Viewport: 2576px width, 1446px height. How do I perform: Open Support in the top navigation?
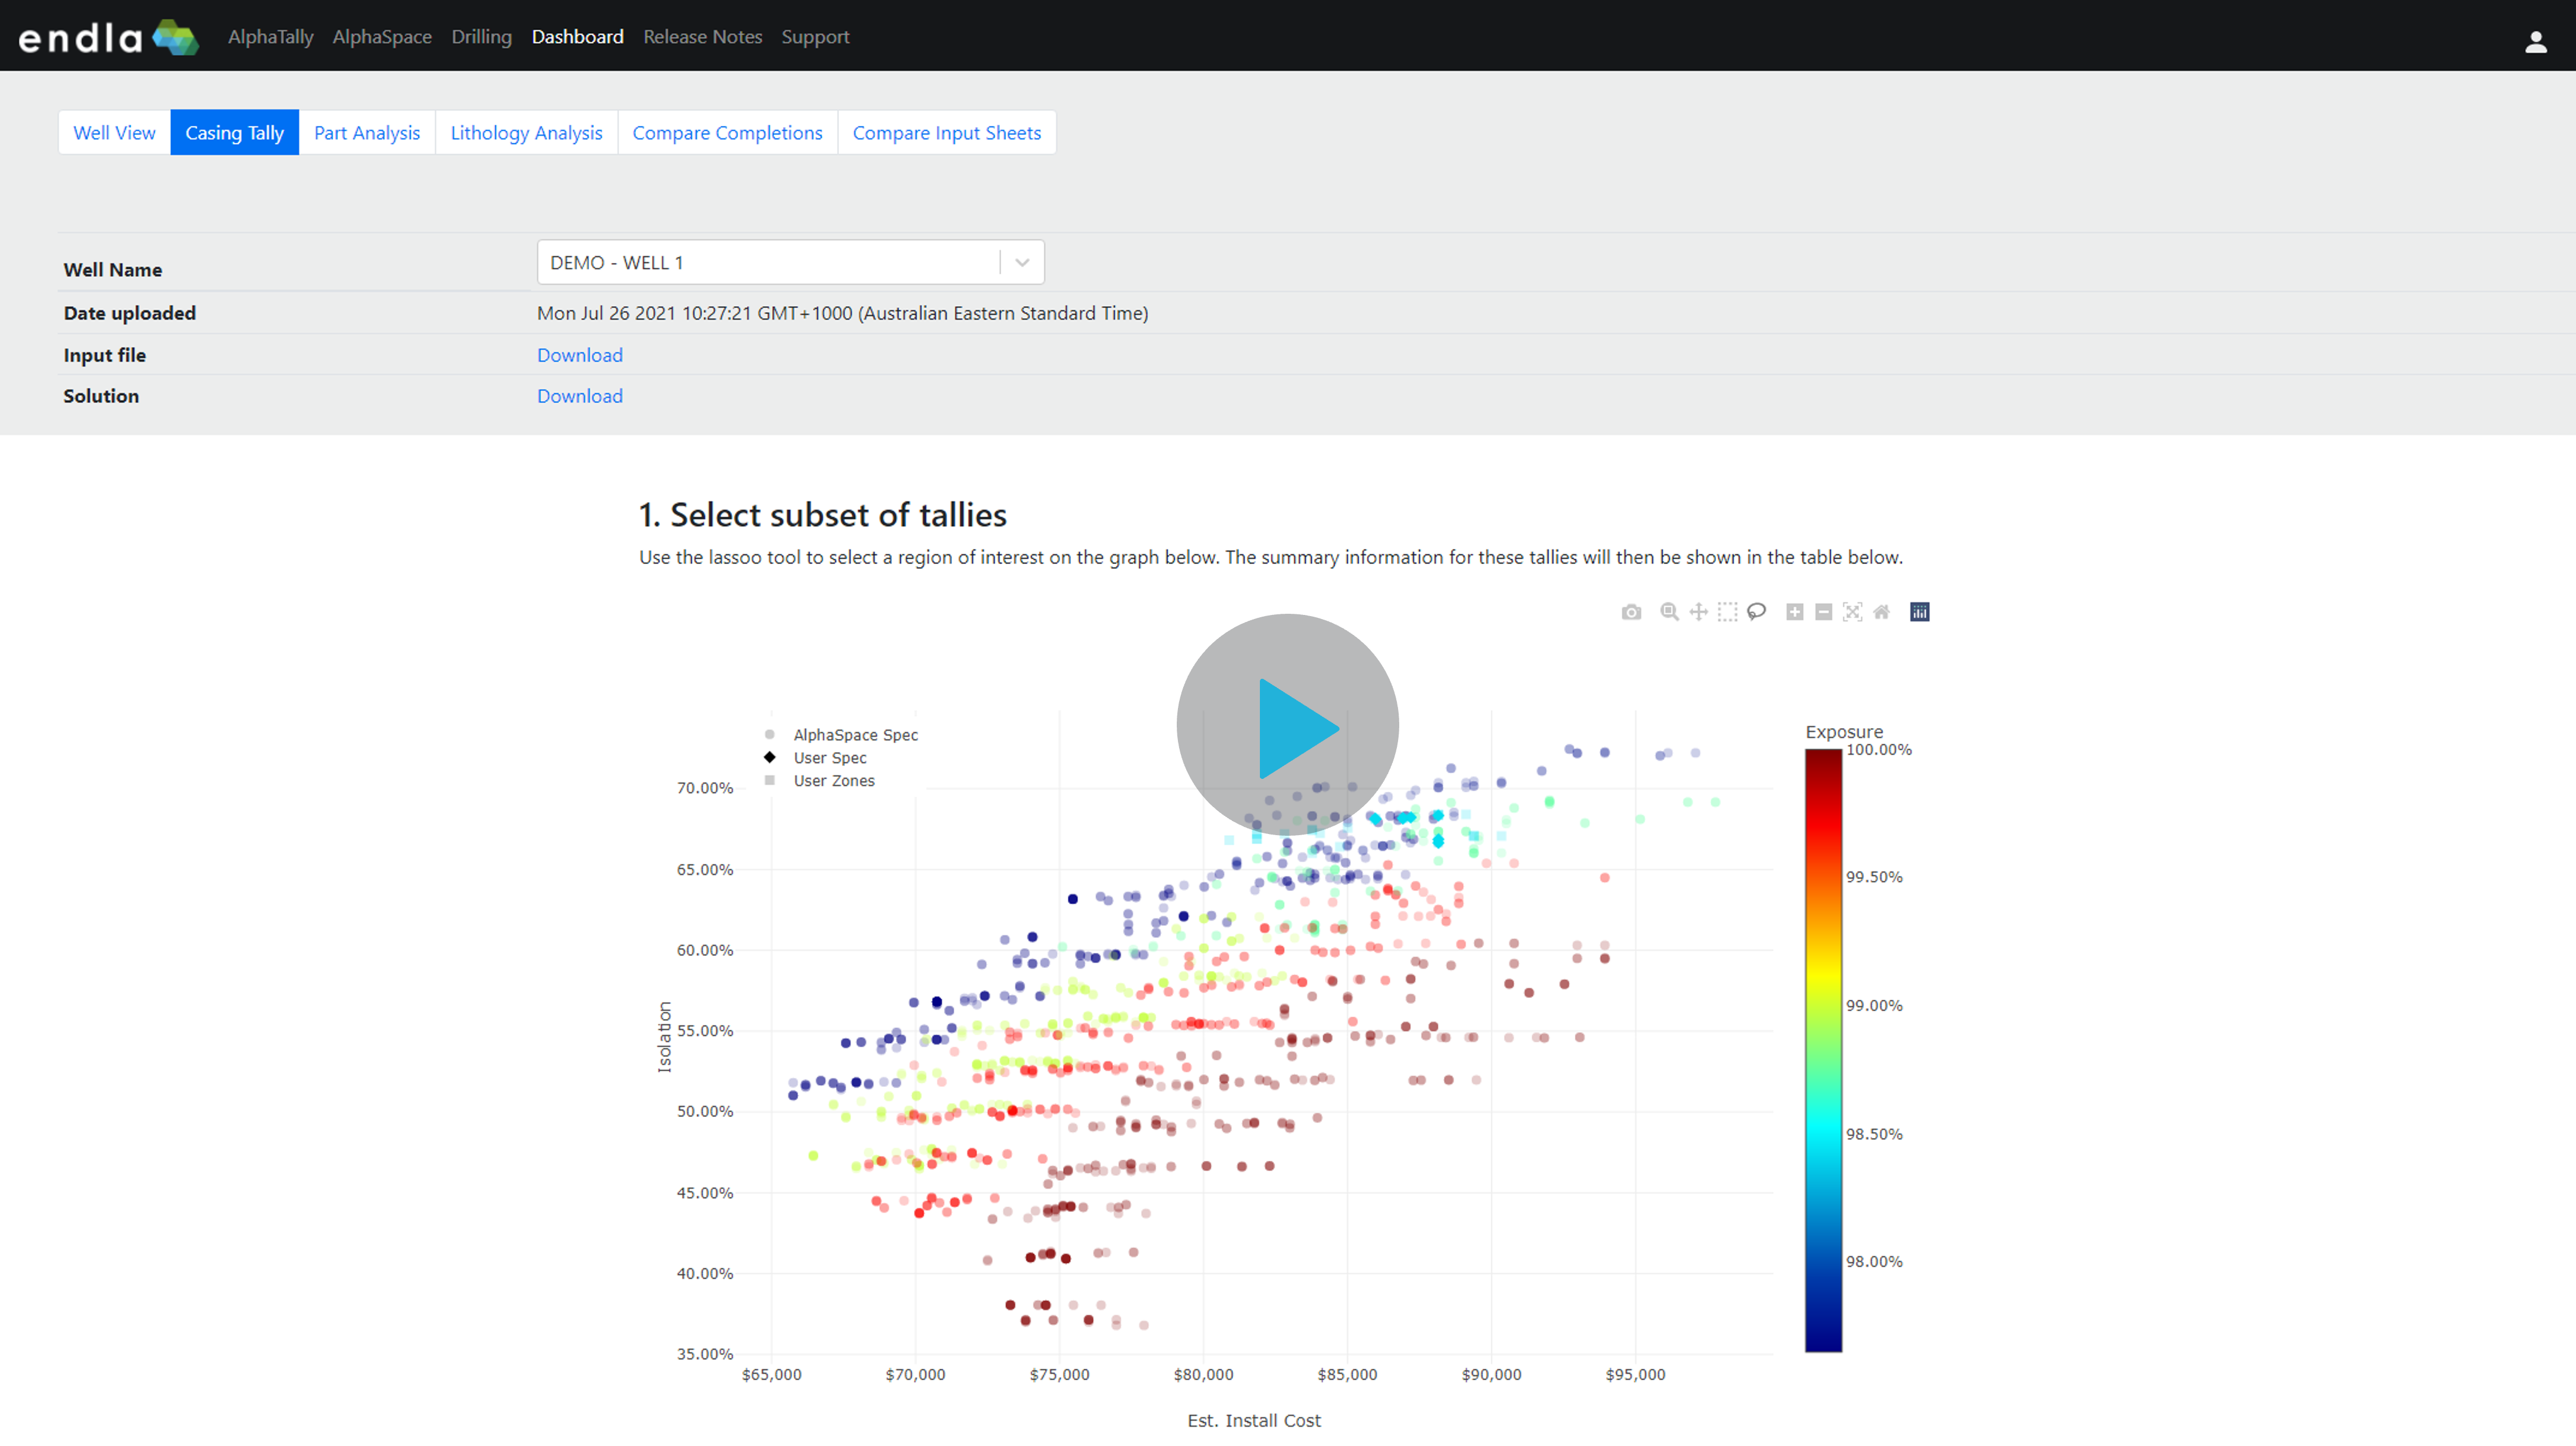coord(815,37)
